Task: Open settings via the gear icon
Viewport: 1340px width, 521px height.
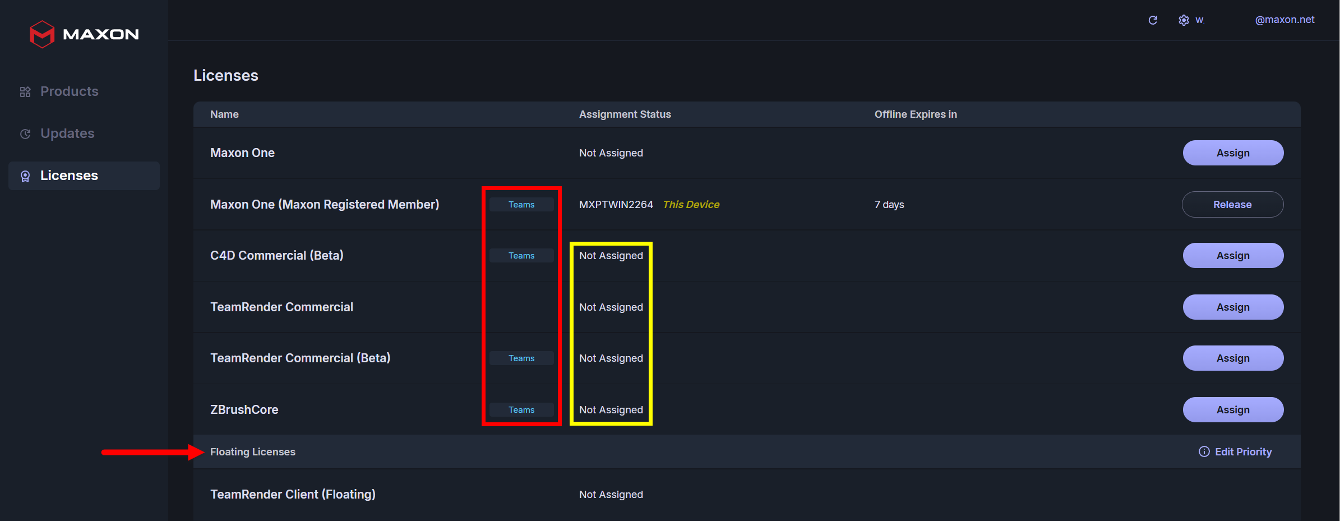Action: 1184,20
